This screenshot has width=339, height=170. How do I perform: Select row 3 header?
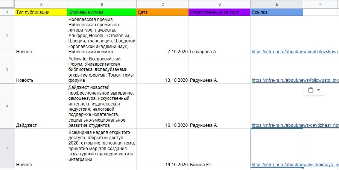pyautogui.click(x=8, y=69)
